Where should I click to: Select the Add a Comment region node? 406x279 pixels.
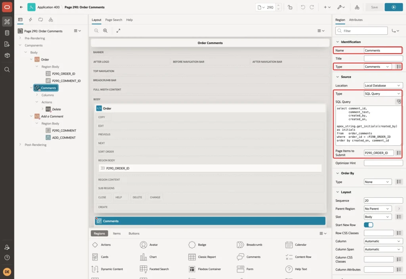click(52, 117)
